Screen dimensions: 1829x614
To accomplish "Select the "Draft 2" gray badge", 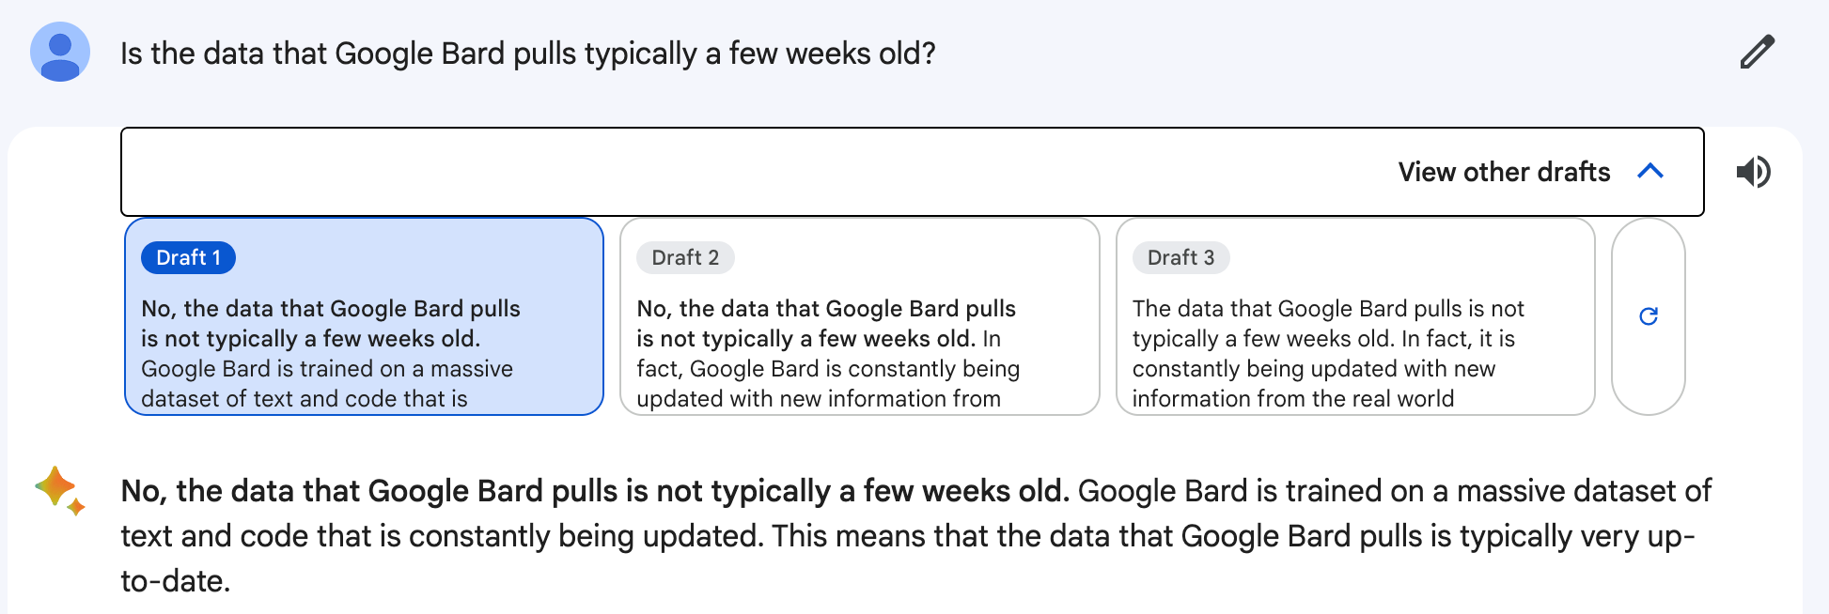I will 685,257.
